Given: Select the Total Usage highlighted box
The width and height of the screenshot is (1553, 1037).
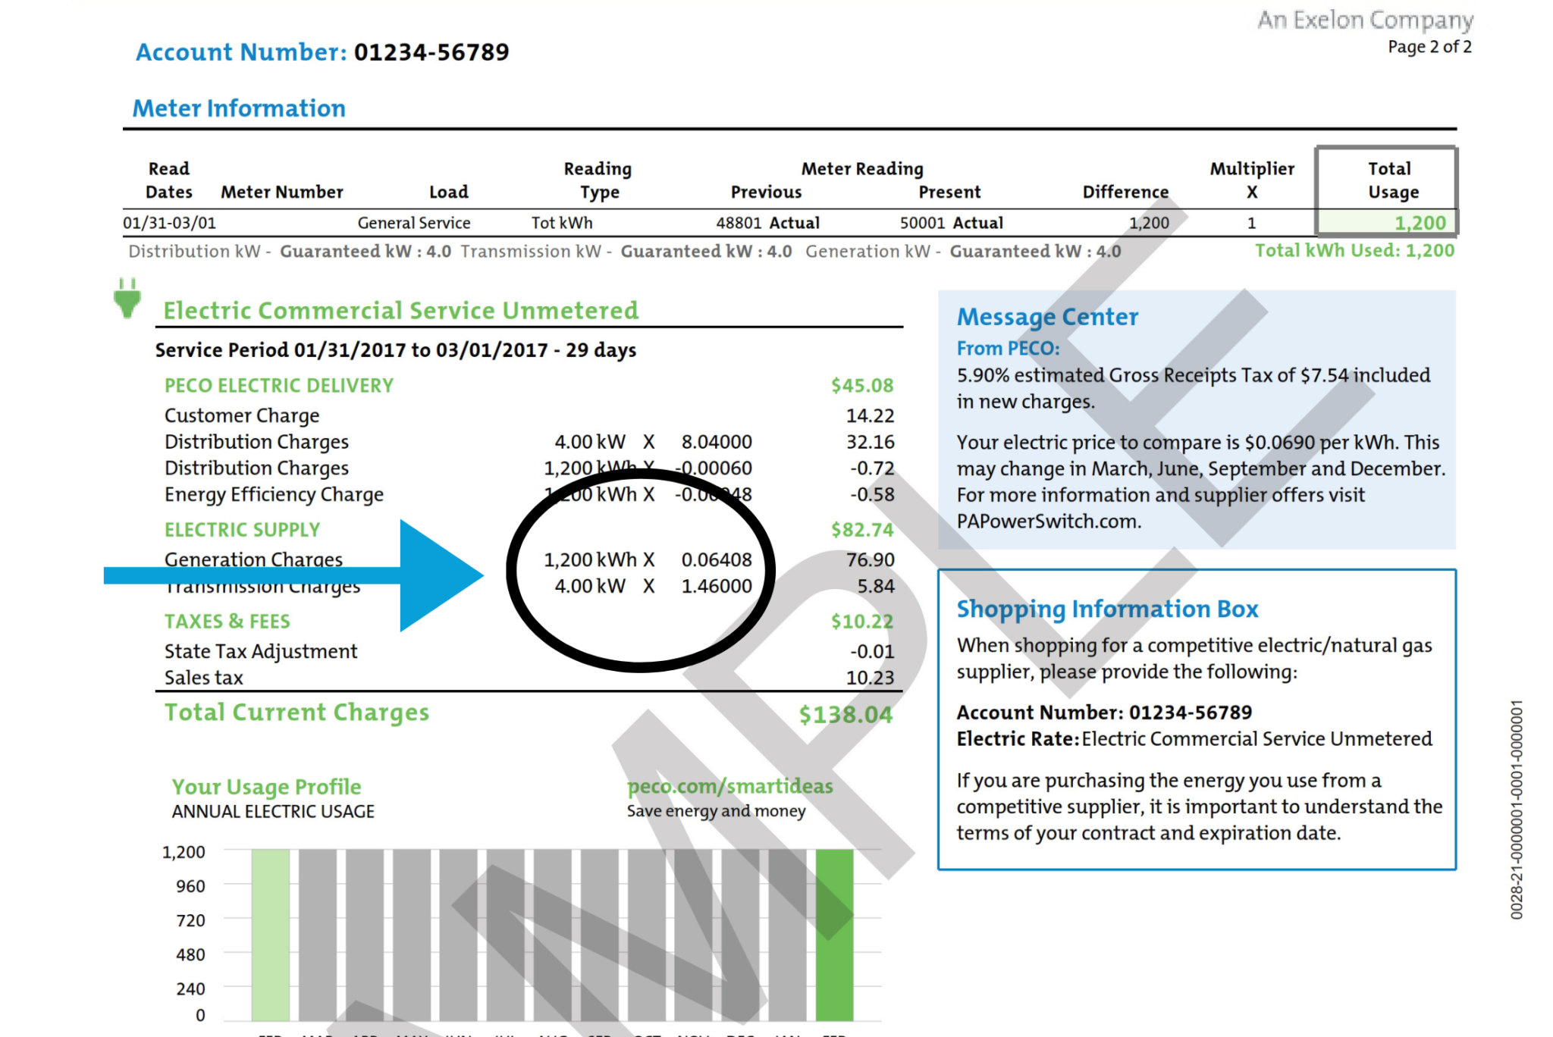Looking at the screenshot, I should pyautogui.click(x=1386, y=191).
